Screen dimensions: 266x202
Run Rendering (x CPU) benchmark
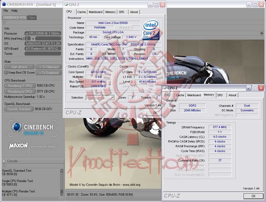tap(20, 91)
